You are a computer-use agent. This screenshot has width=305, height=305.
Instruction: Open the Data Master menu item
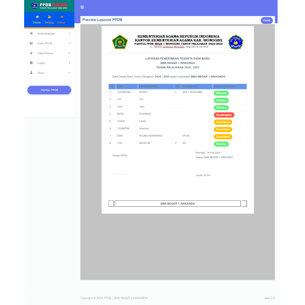49,53
